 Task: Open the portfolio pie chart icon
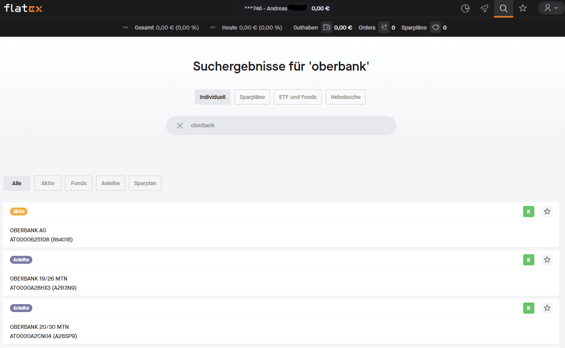coord(465,8)
